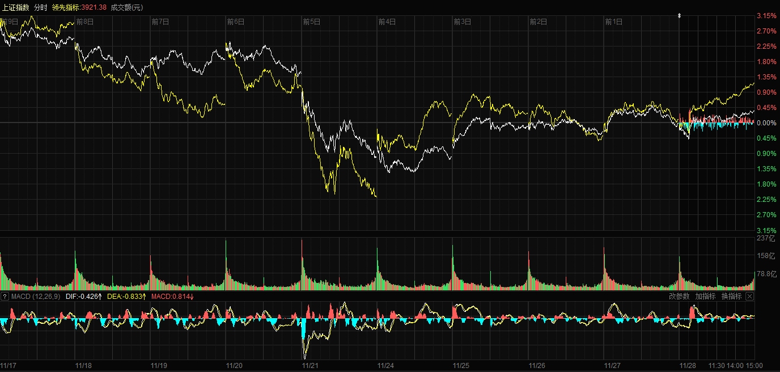Switch to 分时 chart mode

pyautogui.click(x=41, y=7)
